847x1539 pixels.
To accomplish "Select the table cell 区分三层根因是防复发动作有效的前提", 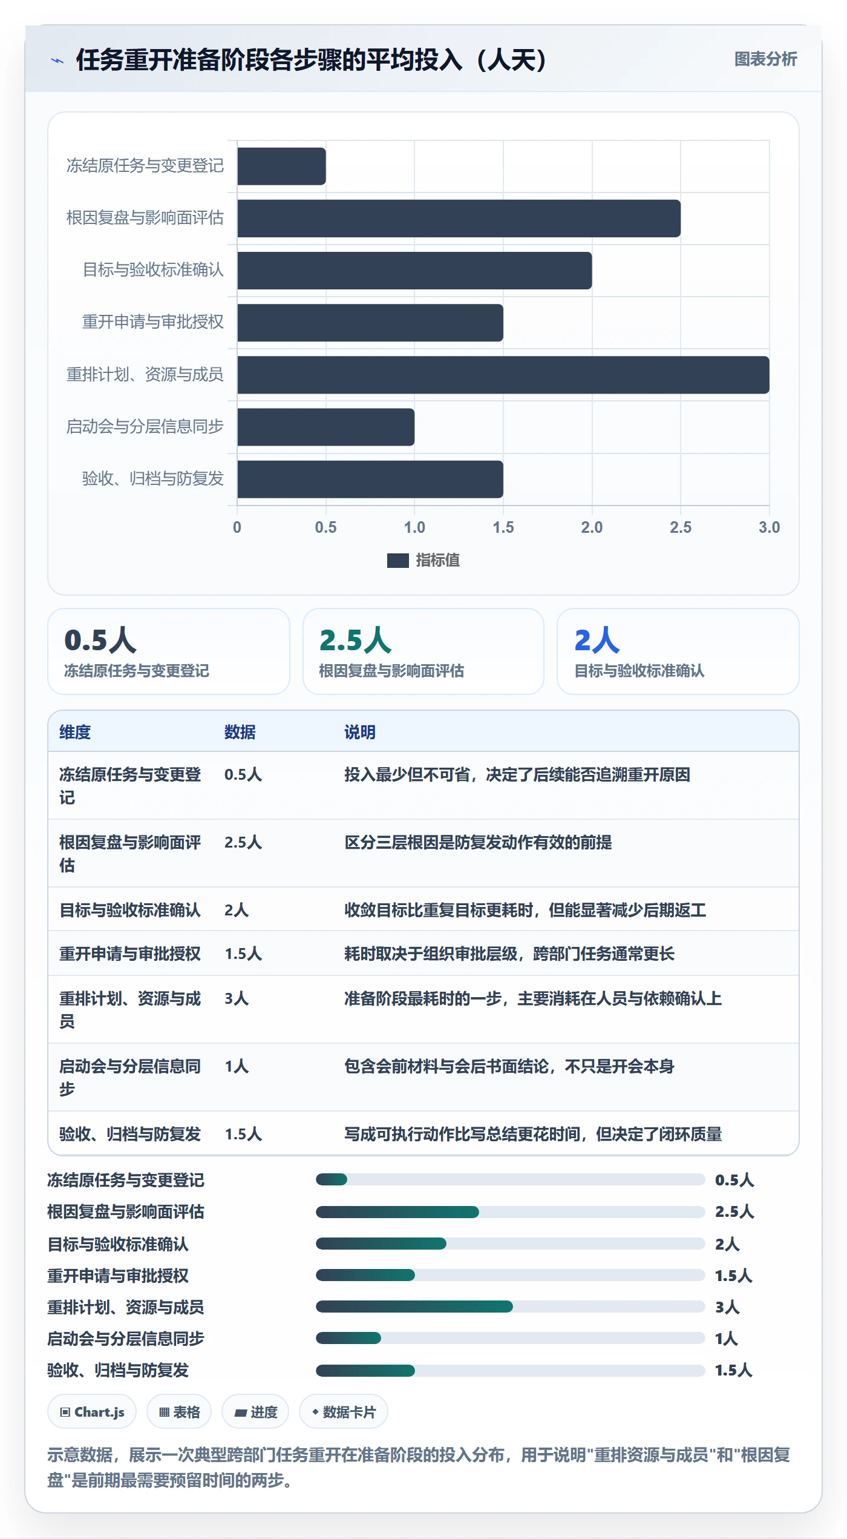I will click(478, 842).
